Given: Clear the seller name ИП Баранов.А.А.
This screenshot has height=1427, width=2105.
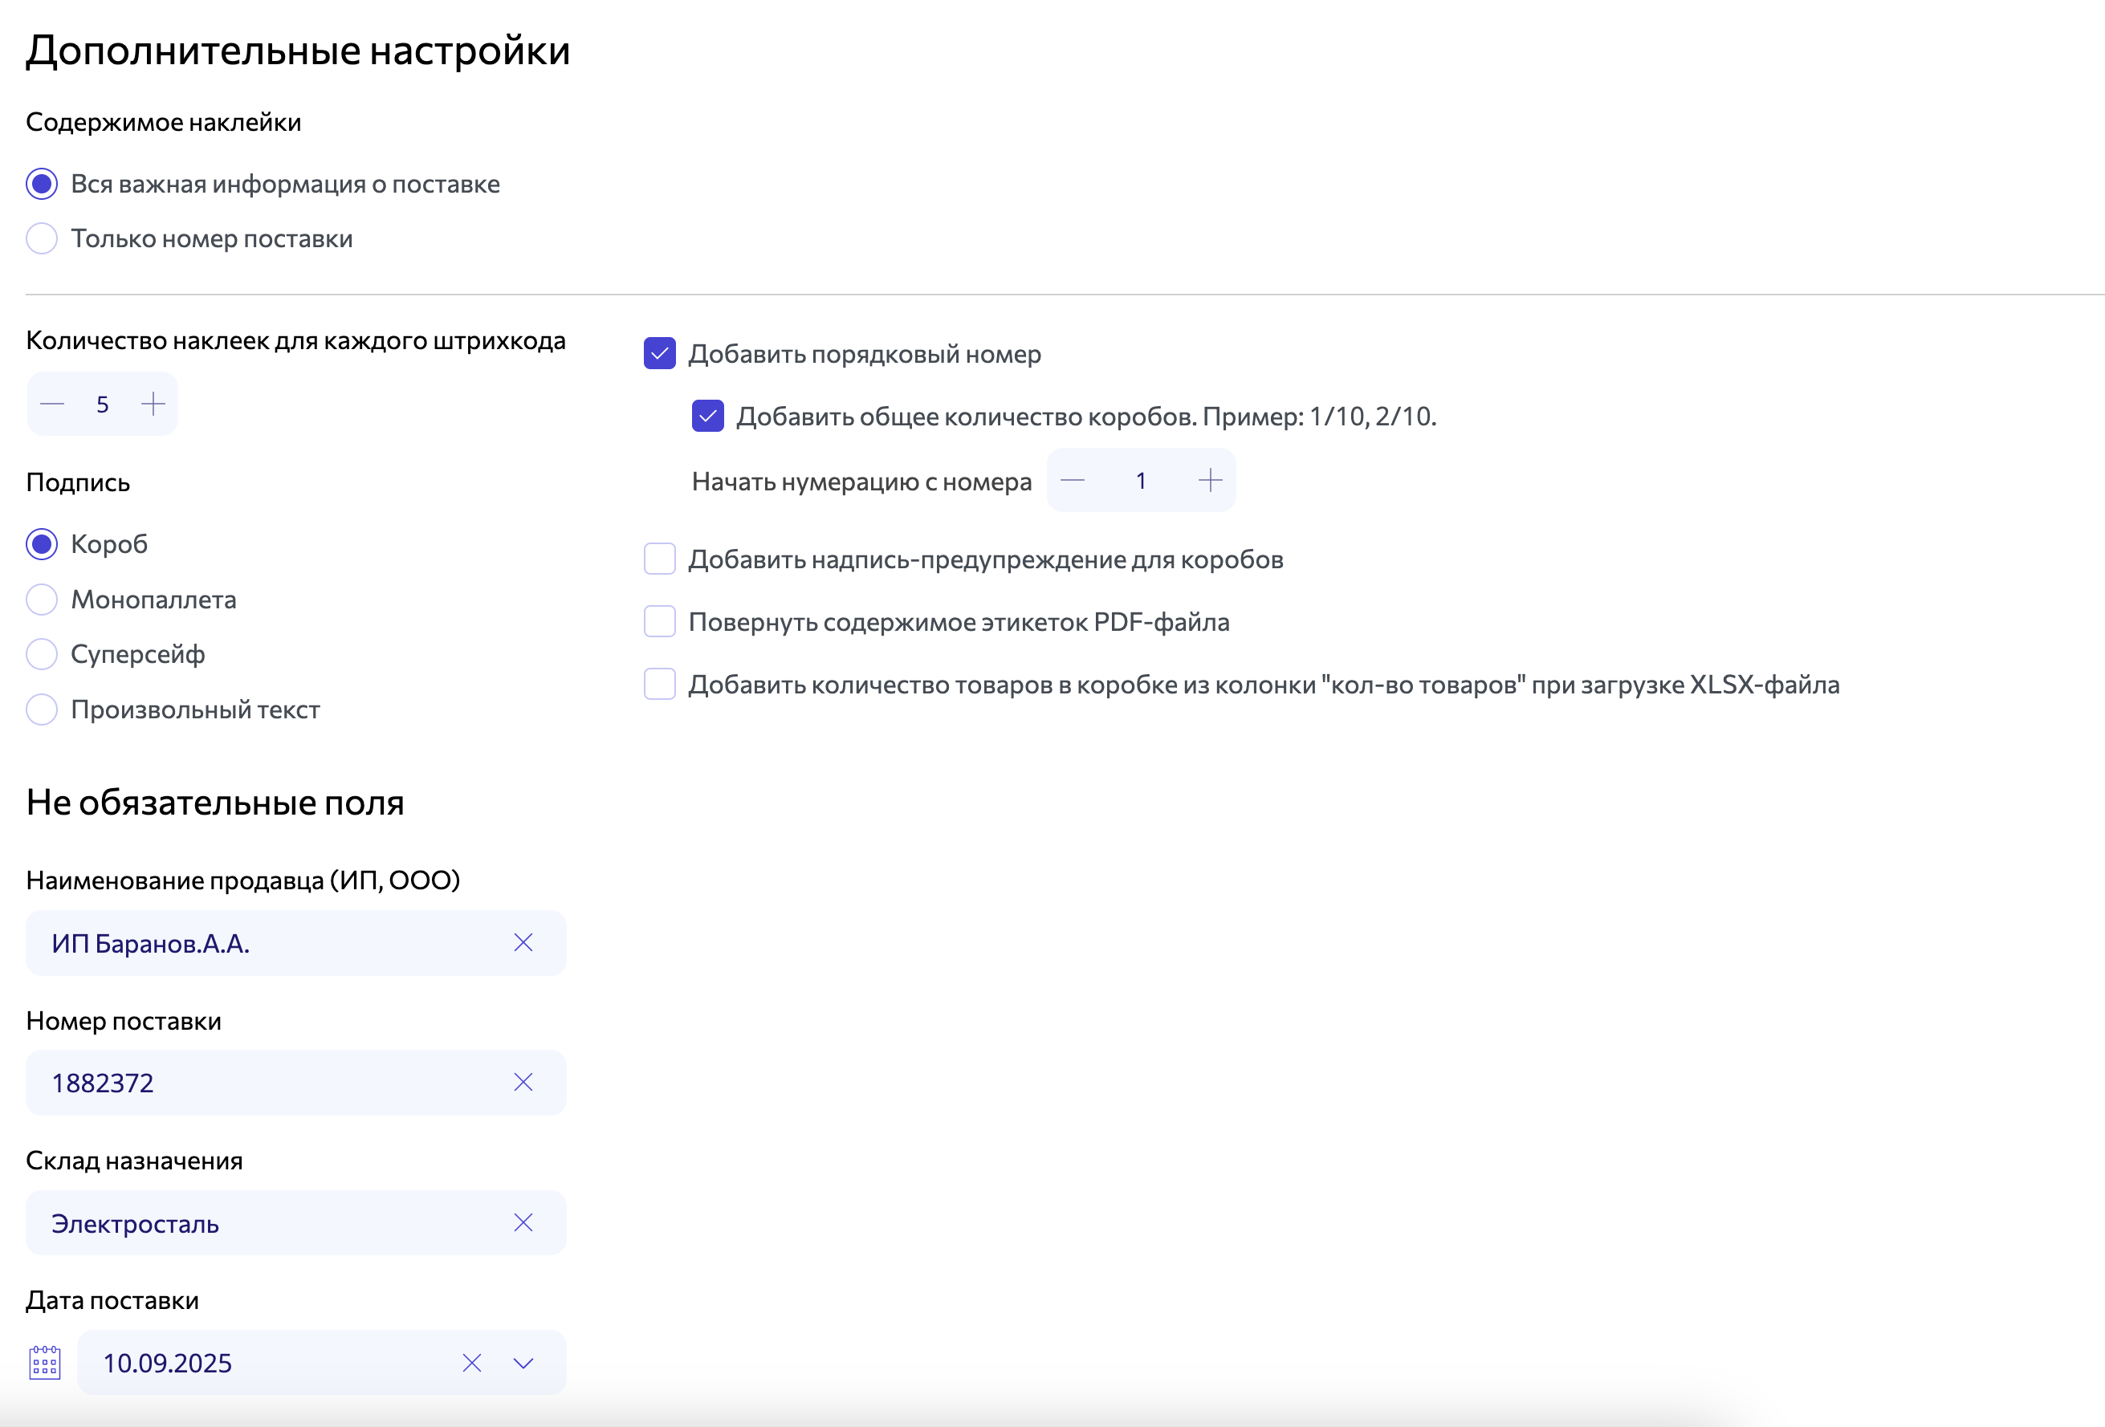Looking at the screenshot, I should (x=523, y=942).
